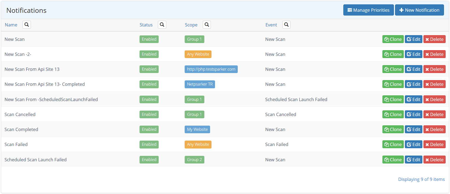Click the Scope column search magnifier
450x194 pixels.
click(207, 25)
